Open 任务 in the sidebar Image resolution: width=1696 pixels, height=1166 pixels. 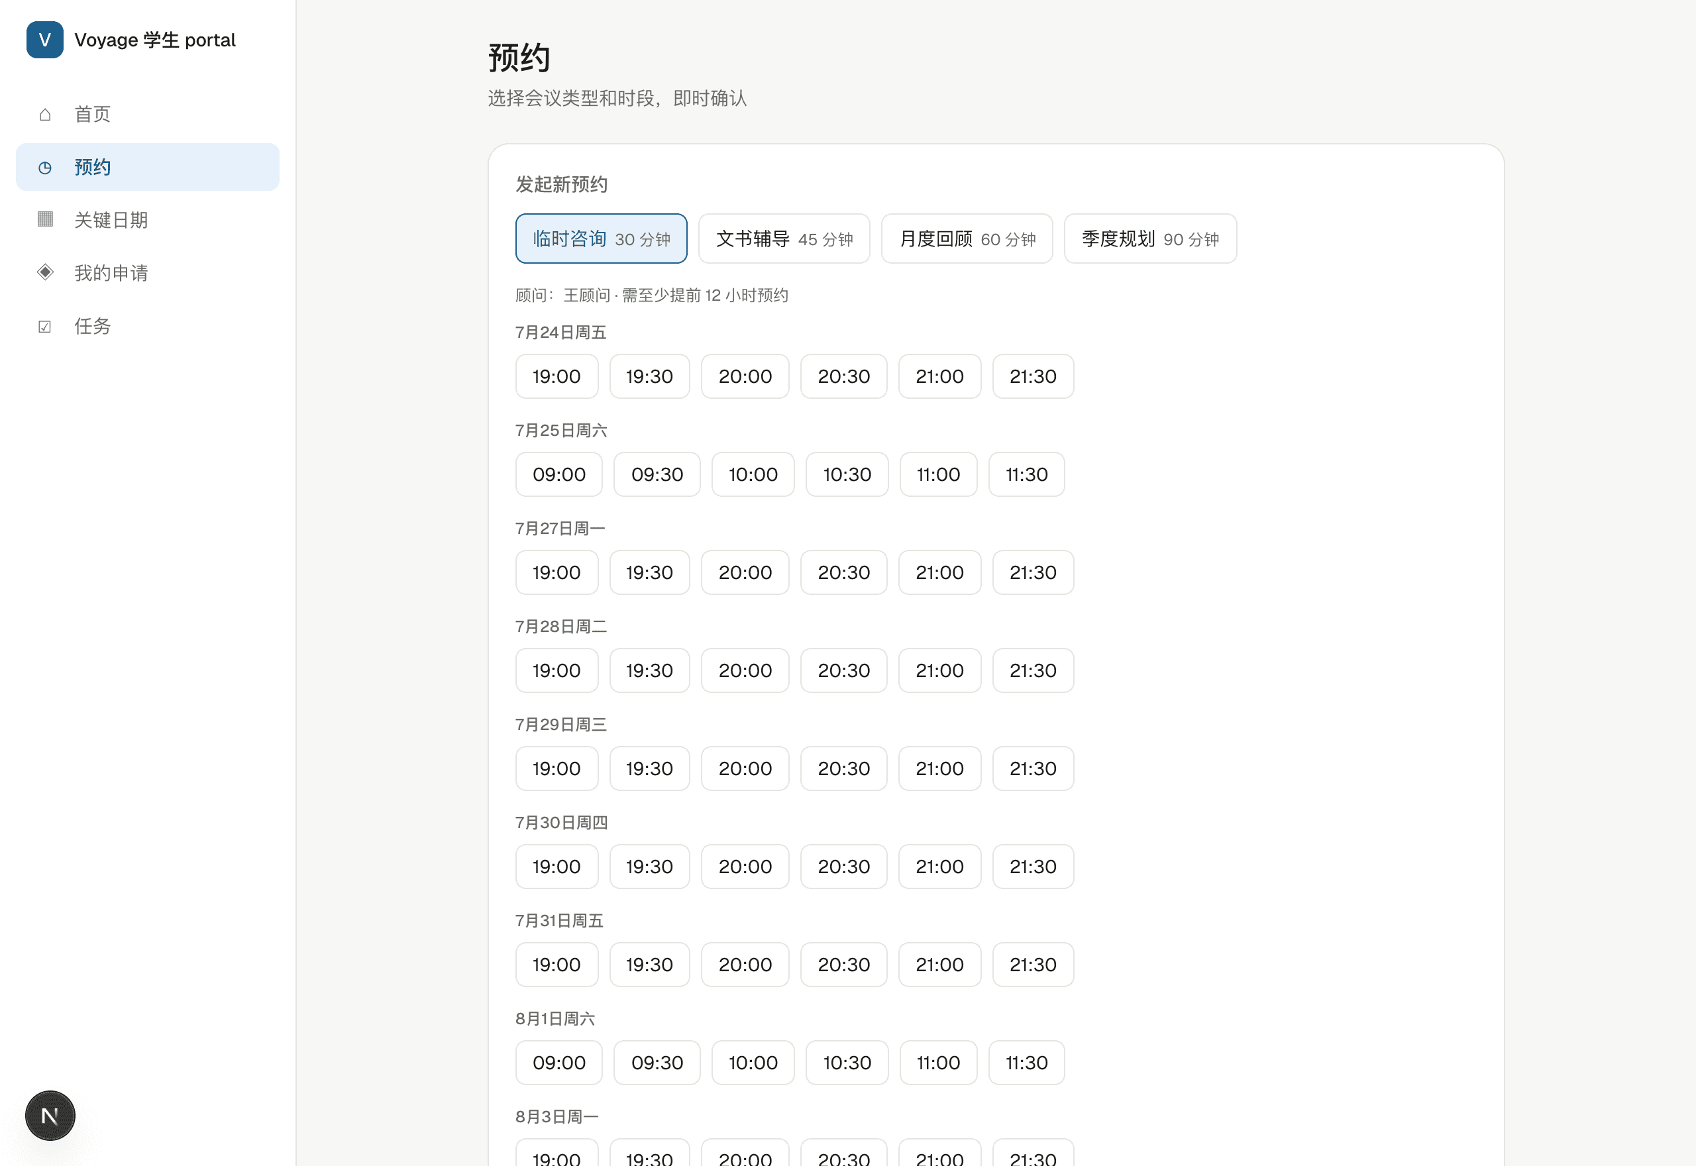(148, 326)
